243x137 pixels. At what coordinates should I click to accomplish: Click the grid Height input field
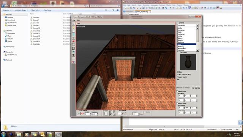(87, 114)
